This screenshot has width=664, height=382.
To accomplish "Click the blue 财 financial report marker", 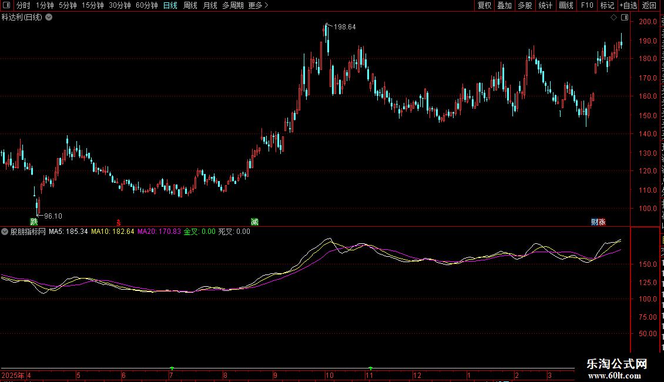I will pyautogui.click(x=595, y=222).
